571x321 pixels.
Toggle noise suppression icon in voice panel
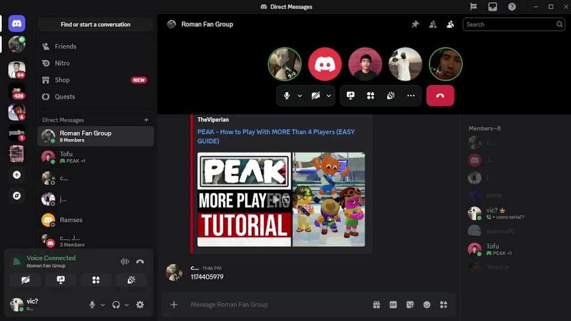click(x=125, y=262)
